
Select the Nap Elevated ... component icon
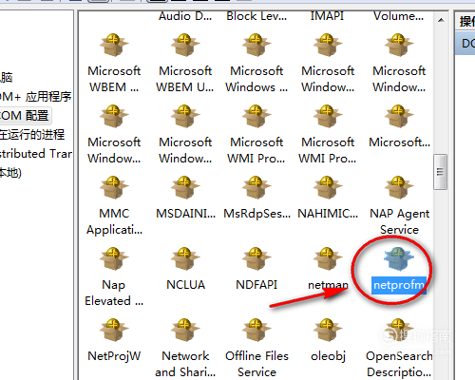[x=114, y=258]
